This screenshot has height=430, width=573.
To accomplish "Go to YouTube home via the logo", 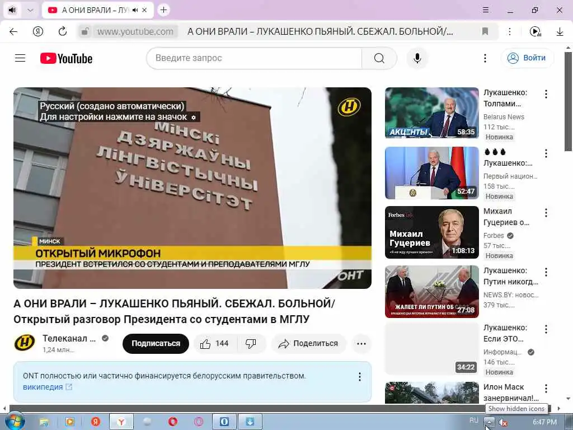I will [x=66, y=58].
